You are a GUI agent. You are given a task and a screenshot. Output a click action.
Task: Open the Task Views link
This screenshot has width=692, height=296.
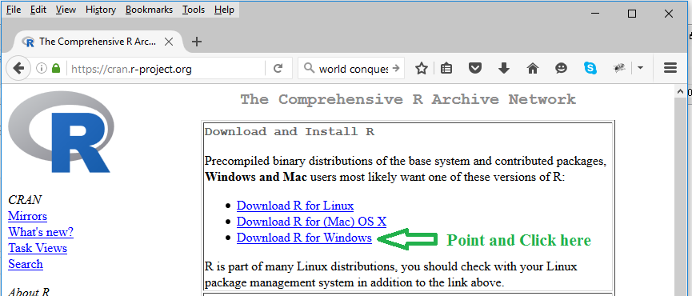[38, 248]
